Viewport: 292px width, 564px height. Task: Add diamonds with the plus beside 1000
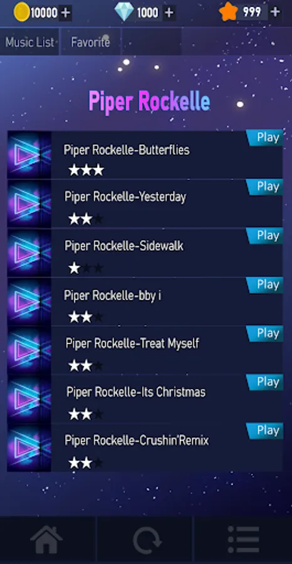tap(169, 13)
